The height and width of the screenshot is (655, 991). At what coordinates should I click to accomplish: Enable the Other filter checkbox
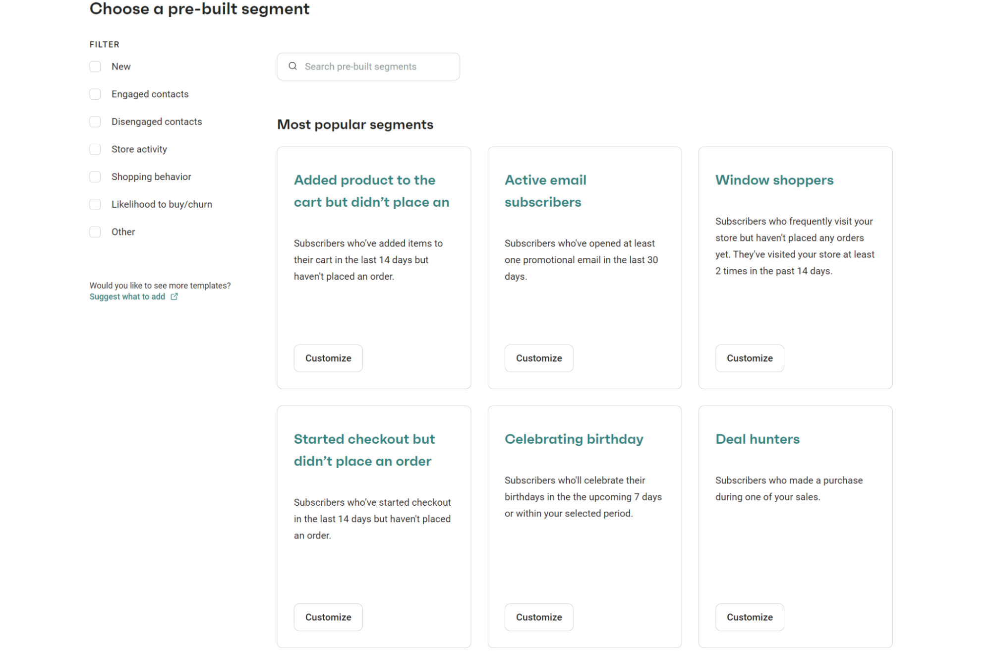tap(95, 232)
